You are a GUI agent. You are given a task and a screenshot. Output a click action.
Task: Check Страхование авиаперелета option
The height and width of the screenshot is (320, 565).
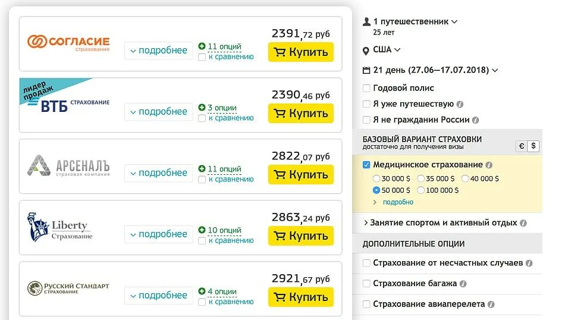point(366,304)
